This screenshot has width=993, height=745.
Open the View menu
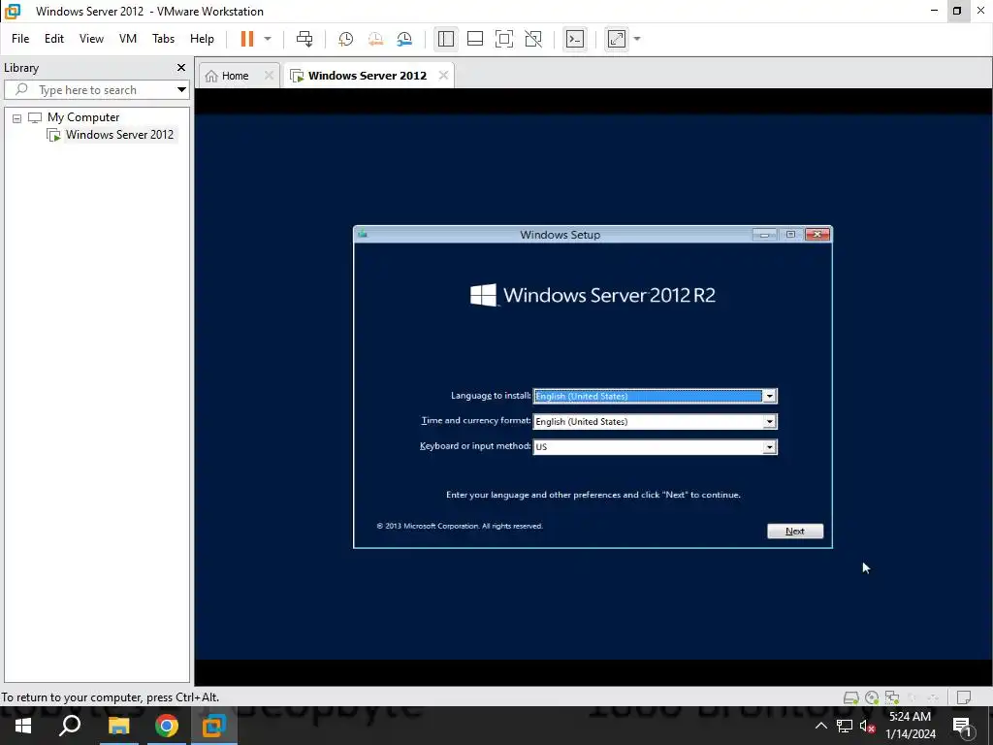[x=91, y=39]
